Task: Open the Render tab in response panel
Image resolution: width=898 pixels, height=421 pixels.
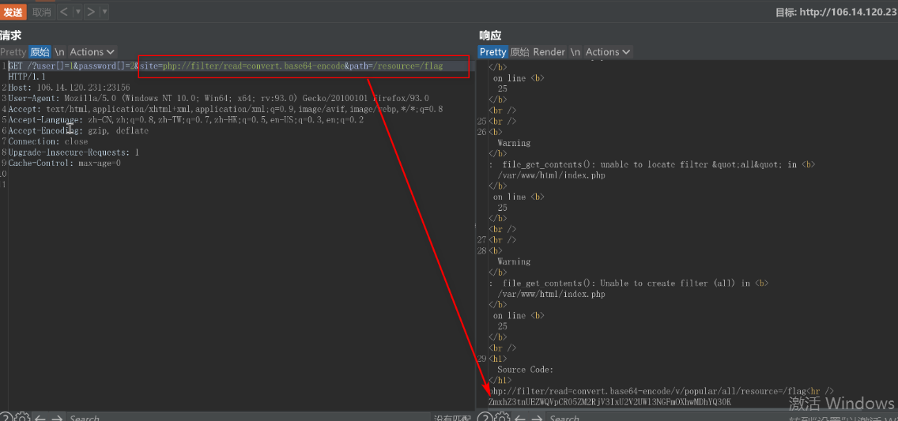Action: 549,52
